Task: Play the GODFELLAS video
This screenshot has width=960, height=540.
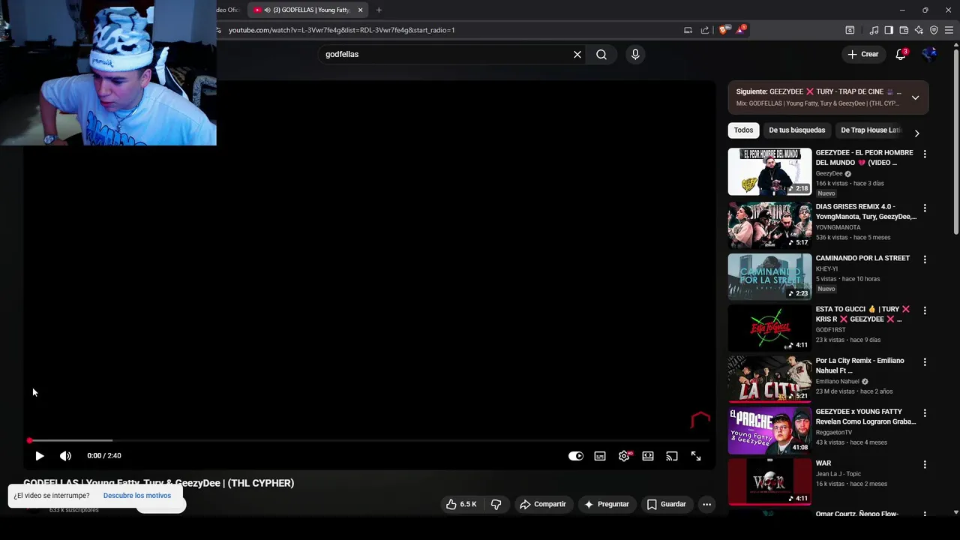Action: 40,456
